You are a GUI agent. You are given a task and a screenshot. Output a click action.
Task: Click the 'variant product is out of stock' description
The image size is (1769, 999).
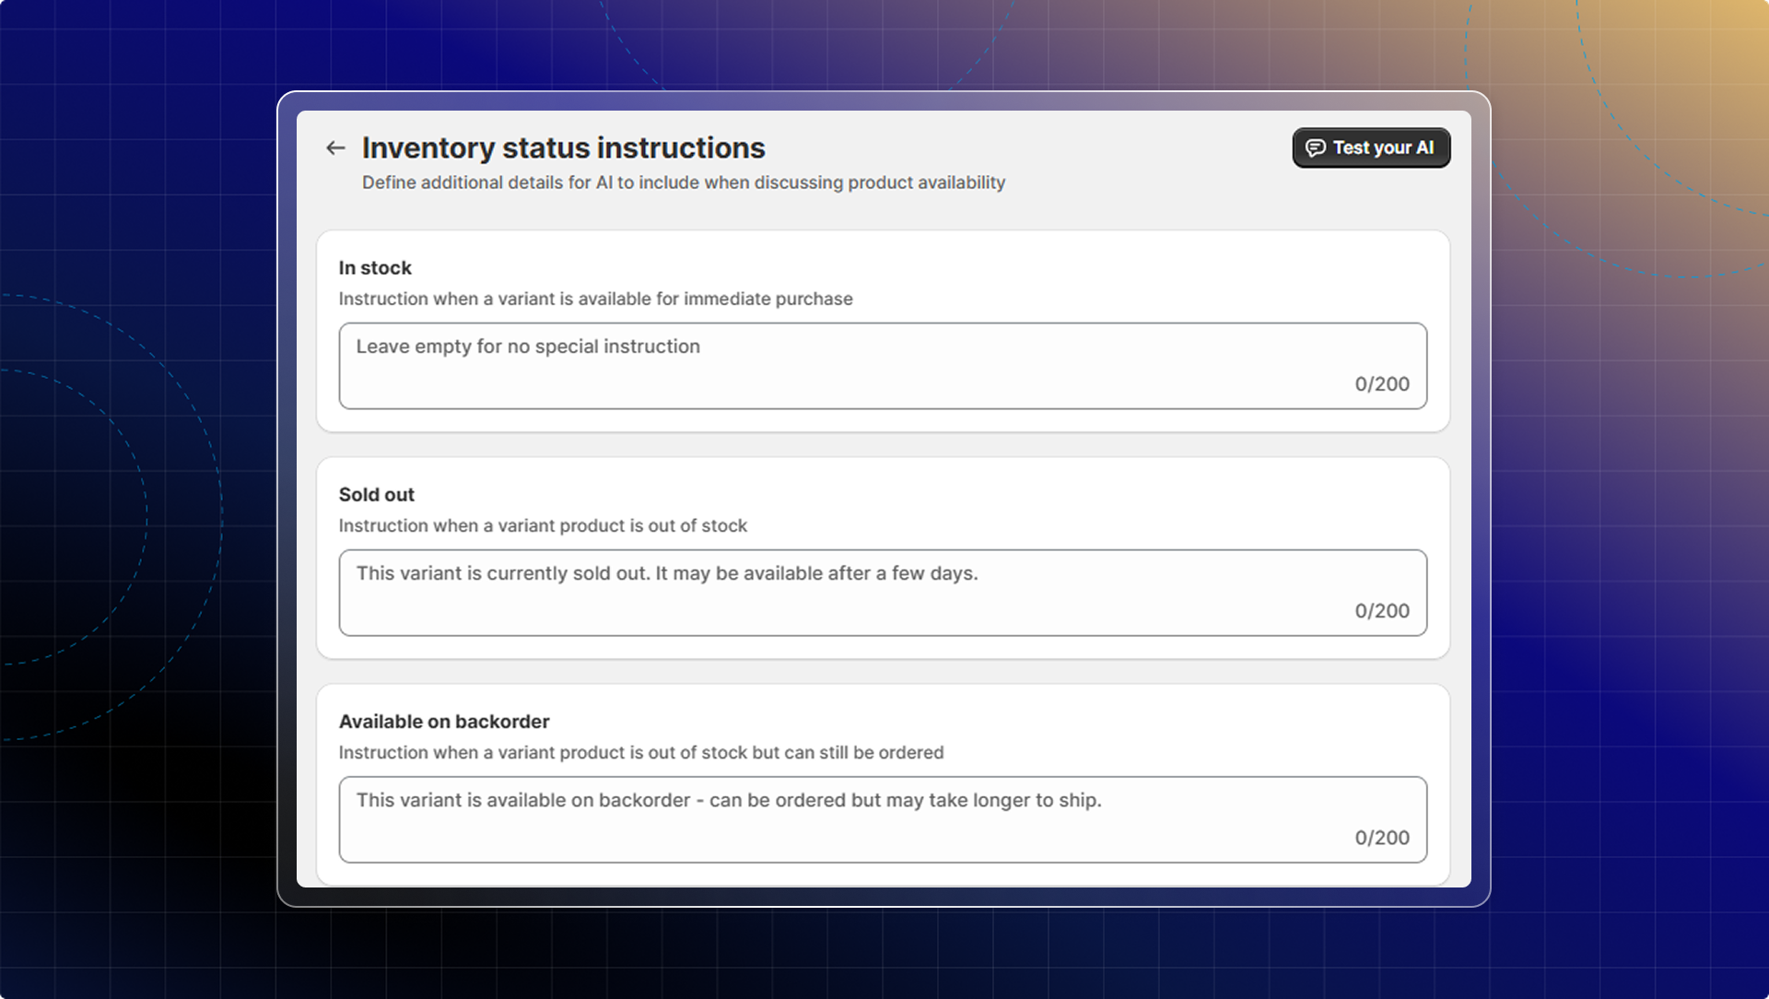[x=543, y=525]
